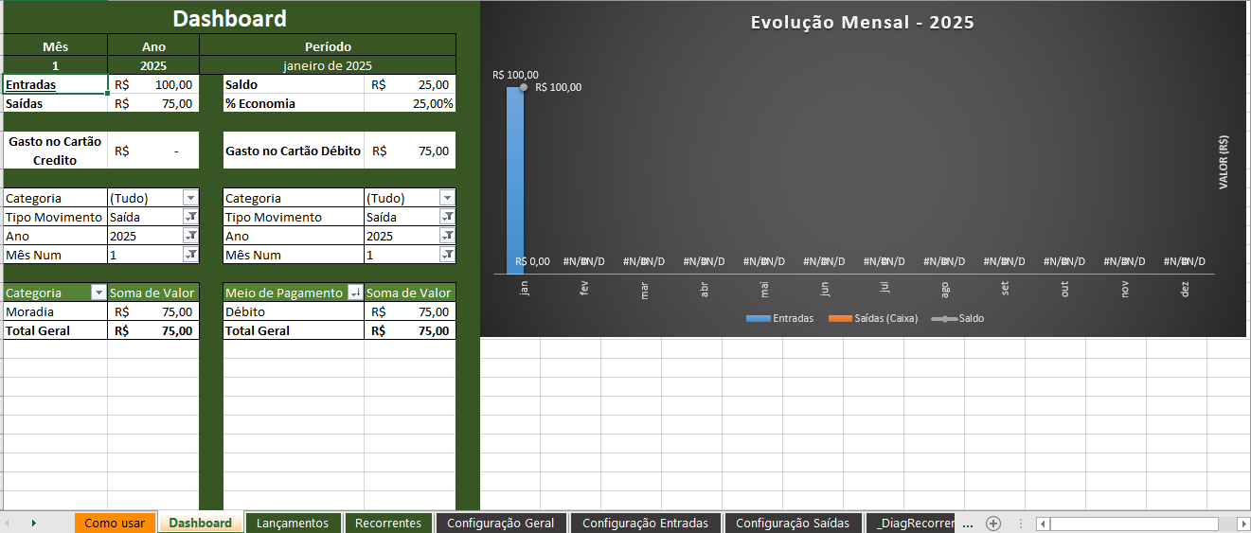
Task: Open the Categoria row header dropdown in the pivot table
Action: (x=98, y=293)
